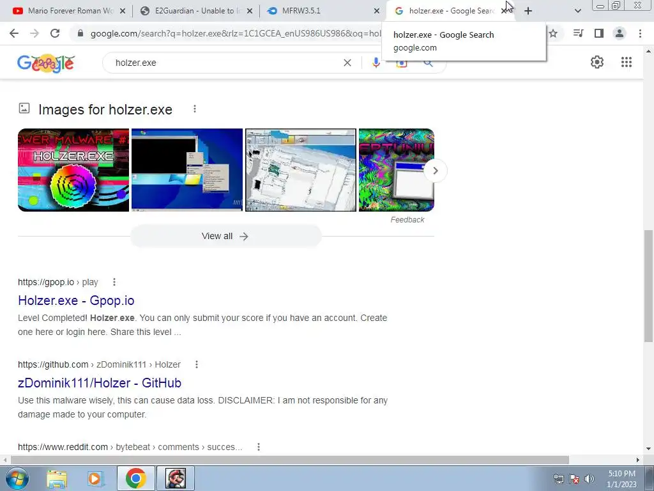654x491 pixels.
Task: Click the horizontal scrollbar right arrow
Action: [x=638, y=460]
